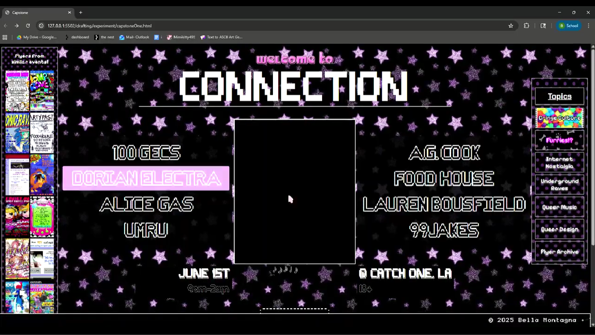
Task: Click the "@ CATCH ONE, LA" venue text
Action: (x=405, y=274)
